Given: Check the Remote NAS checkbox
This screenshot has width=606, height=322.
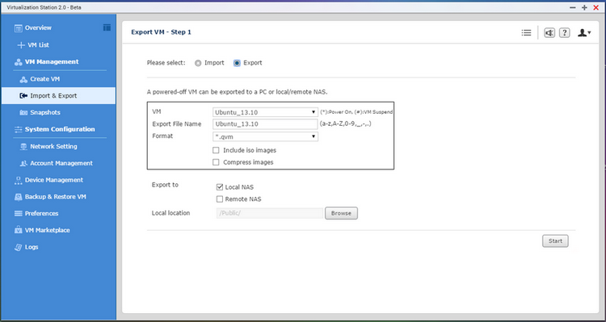Looking at the screenshot, I should pyautogui.click(x=220, y=199).
